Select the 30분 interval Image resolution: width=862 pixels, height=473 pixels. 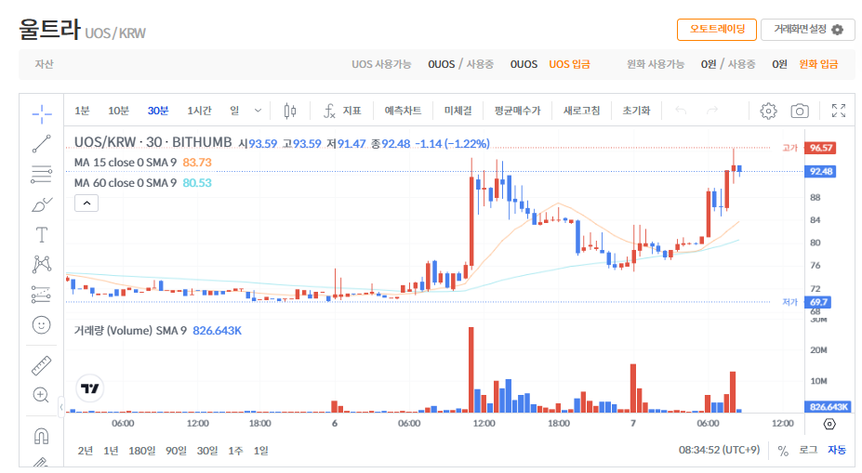click(x=158, y=111)
